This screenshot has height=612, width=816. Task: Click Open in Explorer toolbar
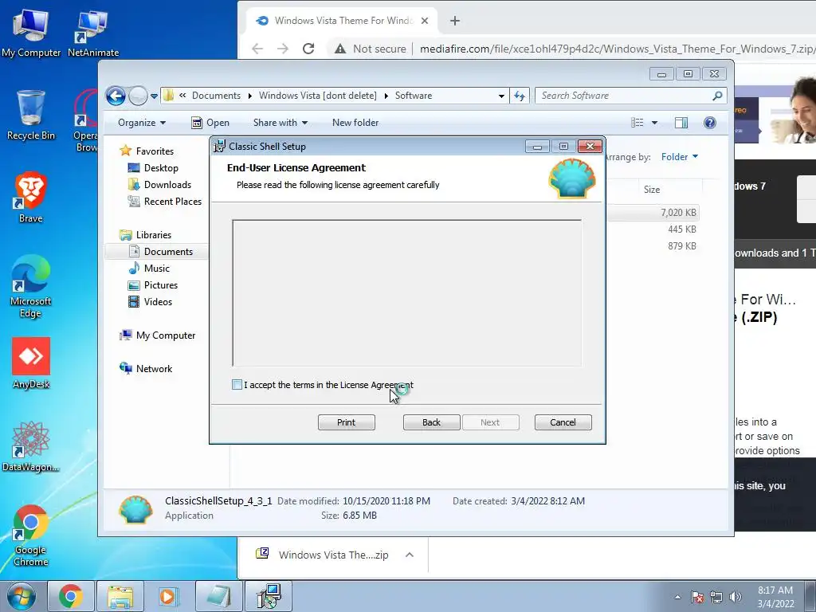210,123
